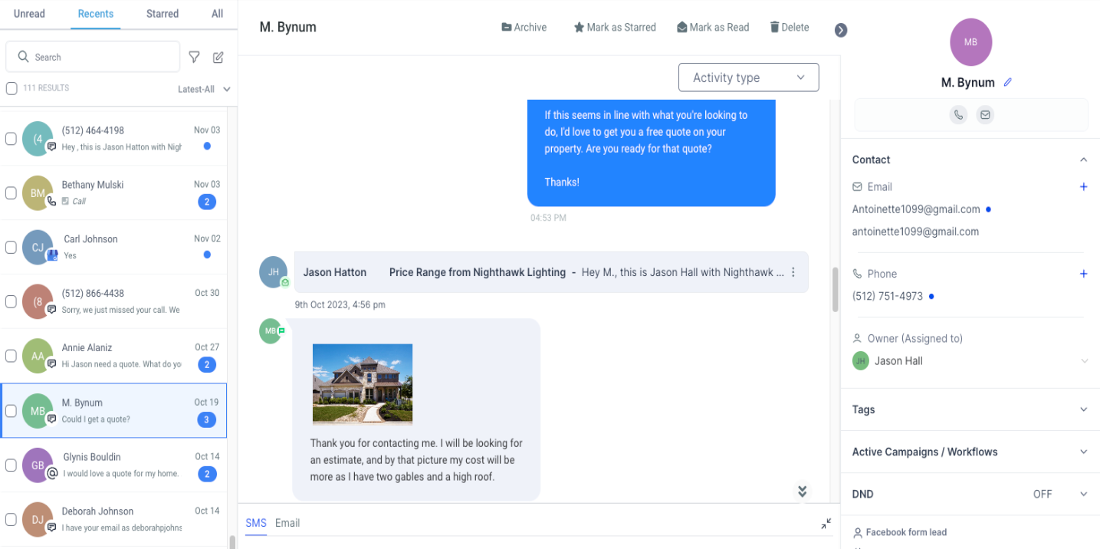
Task: Open the conversation filter funnel icon
Action: 195,57
